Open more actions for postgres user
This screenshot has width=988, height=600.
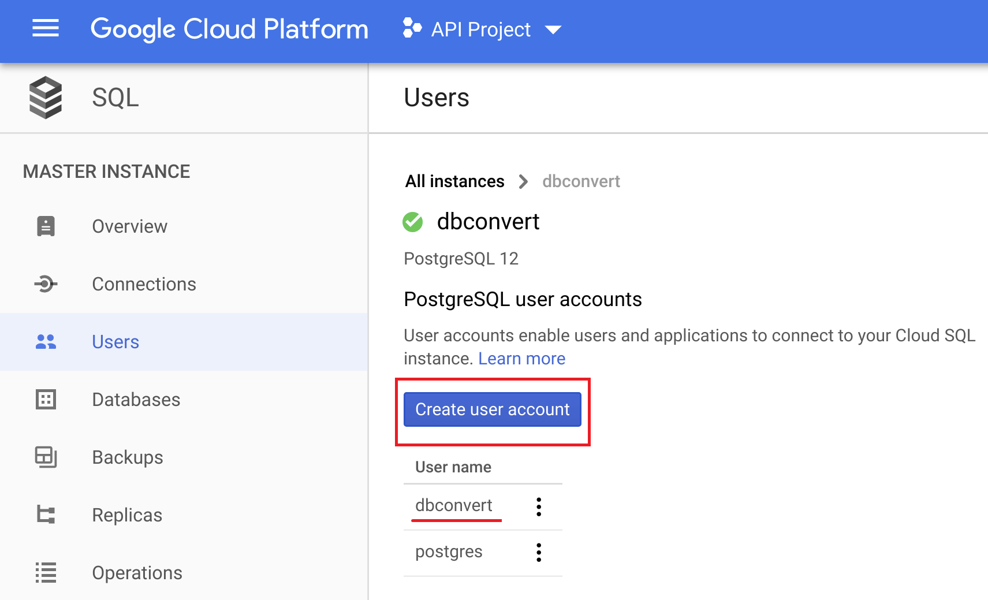pyautogui.click(x=539, y=553)
